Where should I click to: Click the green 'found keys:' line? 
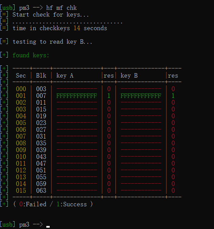tap(31, 55)
